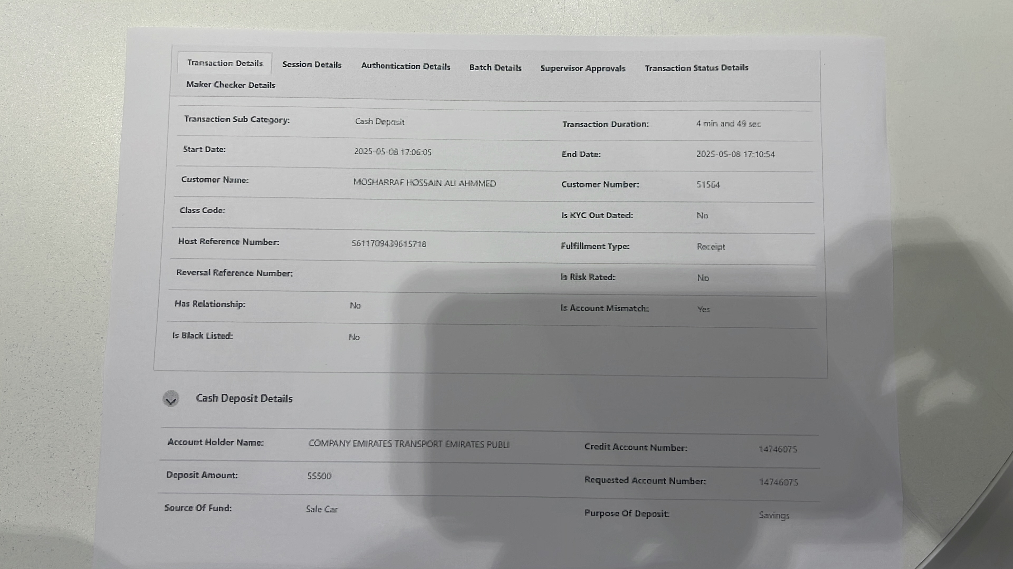Click customer number 51564
Viewport: 1013px width, 569px height.
coord(708,185)
